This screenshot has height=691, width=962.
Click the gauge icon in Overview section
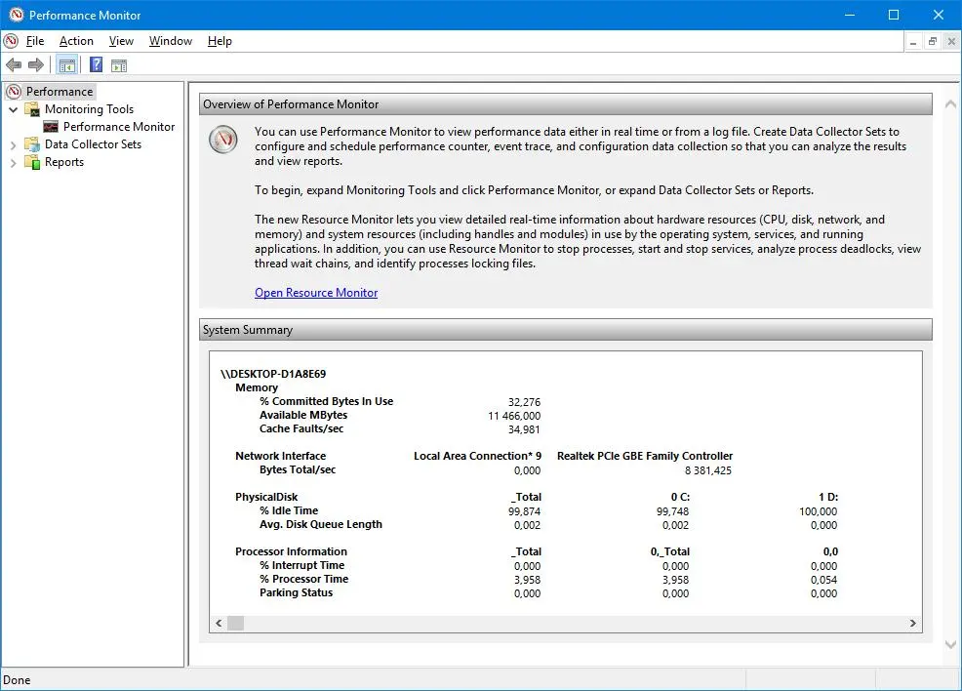[223, 140]
